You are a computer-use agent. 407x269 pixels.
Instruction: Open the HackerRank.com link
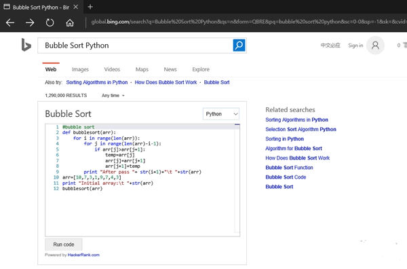(x=83, y=255)
